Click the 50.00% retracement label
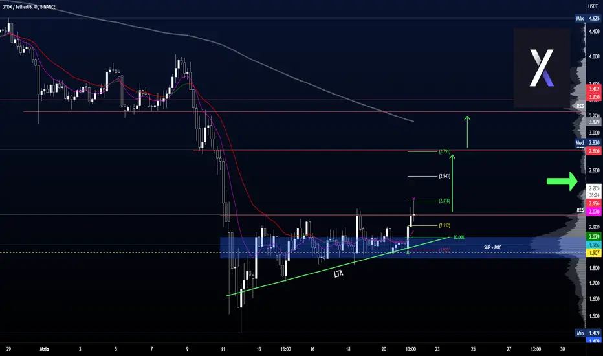 [459, 238]
